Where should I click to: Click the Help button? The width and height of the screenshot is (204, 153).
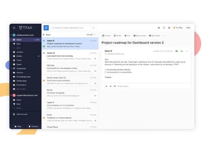pos(188,28)
